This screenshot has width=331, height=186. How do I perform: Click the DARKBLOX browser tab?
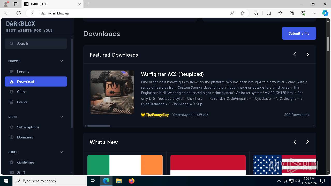[52, 4]
